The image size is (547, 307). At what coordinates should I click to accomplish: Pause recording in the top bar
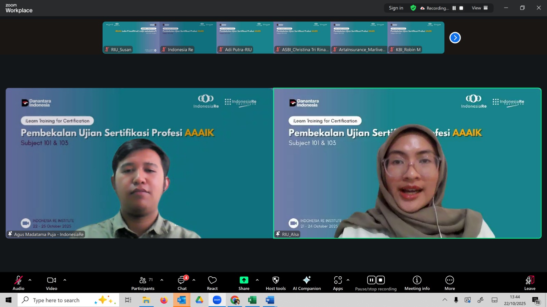pyautogui.click(x=454, y=8)
